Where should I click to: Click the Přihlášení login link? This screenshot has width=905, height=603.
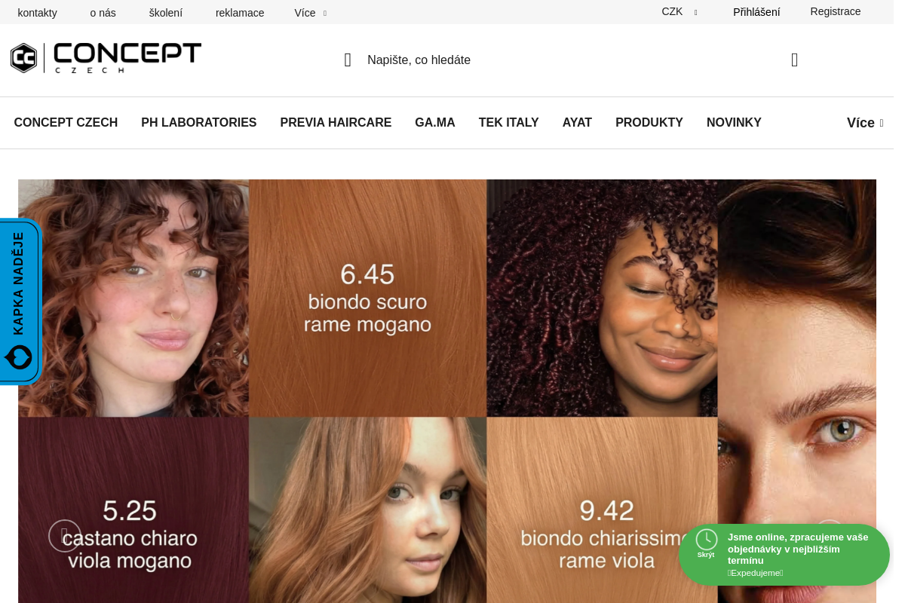pyautogui.click(x=756, y=12)
